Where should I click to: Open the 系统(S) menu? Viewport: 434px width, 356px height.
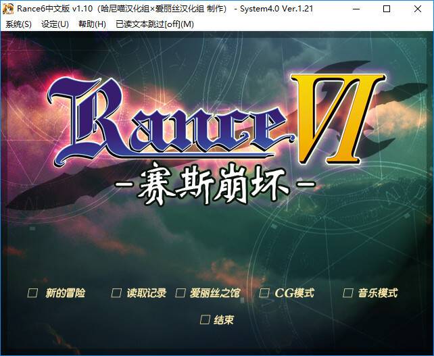pos(18,24)
